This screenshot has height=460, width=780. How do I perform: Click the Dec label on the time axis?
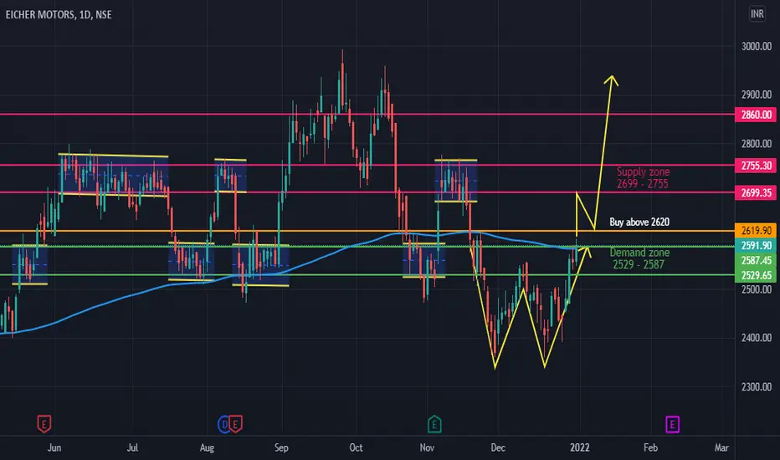[498, 447]
